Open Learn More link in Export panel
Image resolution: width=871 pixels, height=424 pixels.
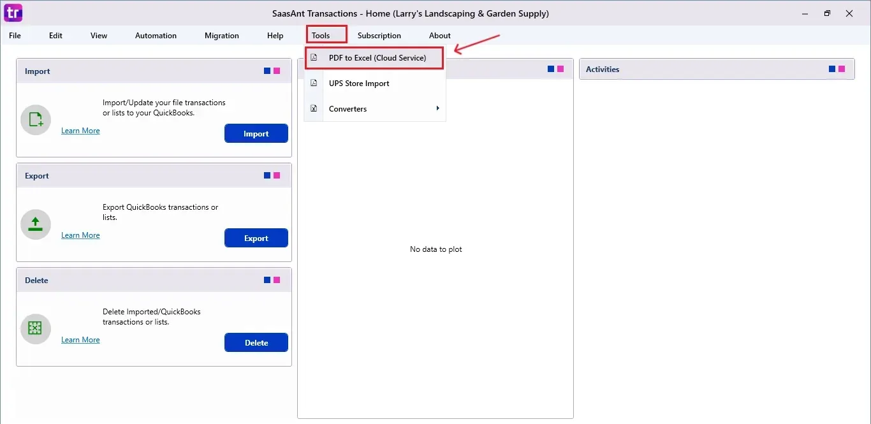80,235
